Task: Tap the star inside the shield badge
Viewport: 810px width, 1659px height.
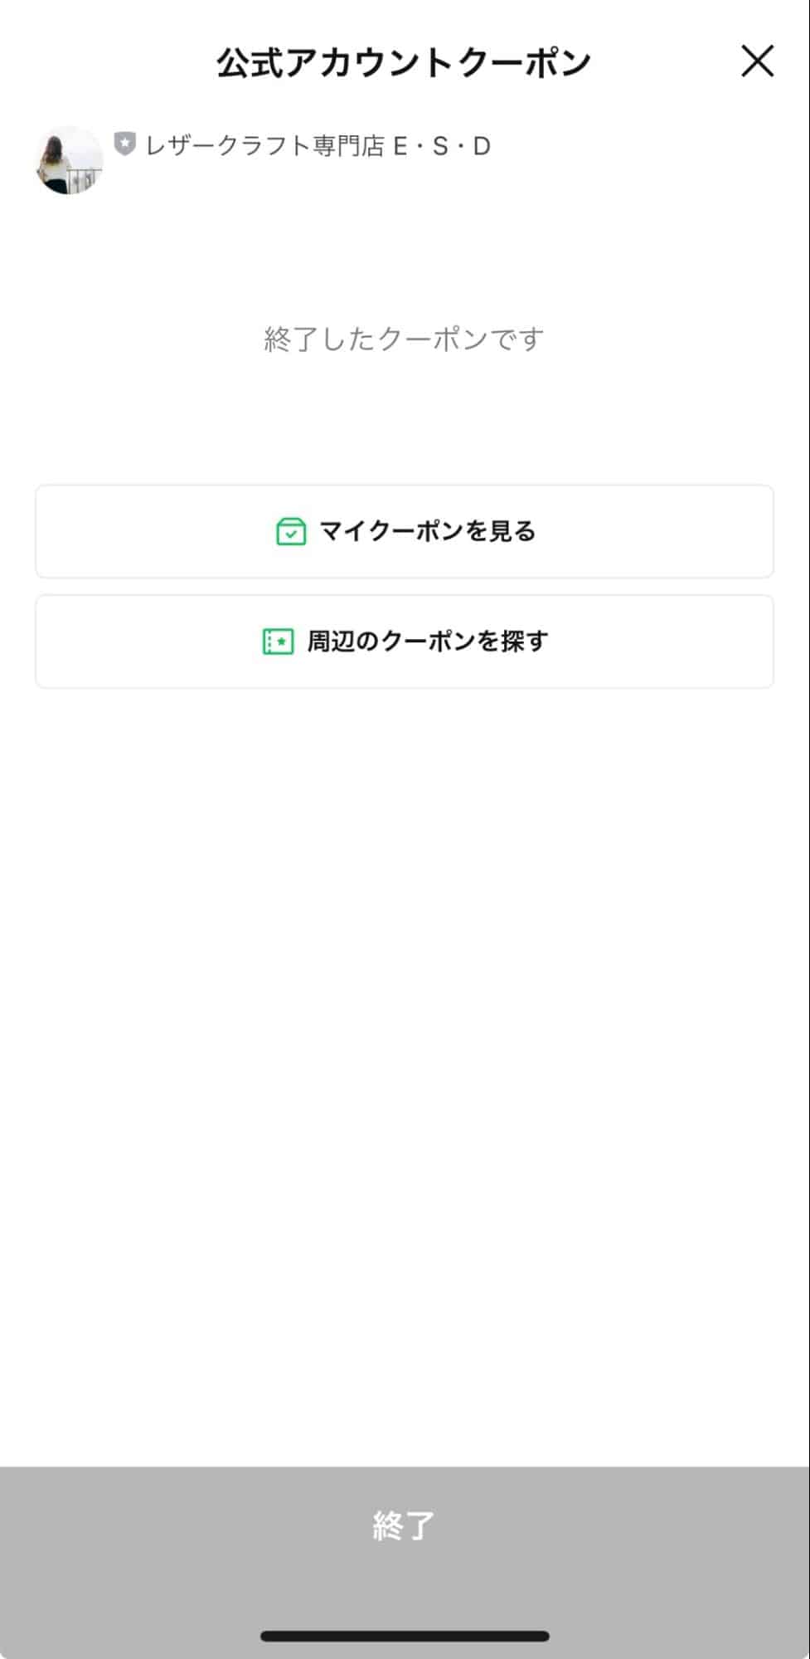Action: click(124, 144)
